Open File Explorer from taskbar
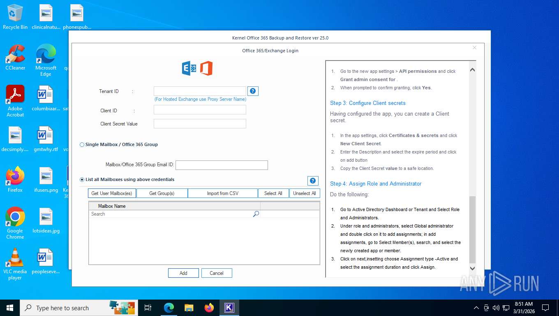This screenshot has height=316, width=559. [x=189, y=308]
